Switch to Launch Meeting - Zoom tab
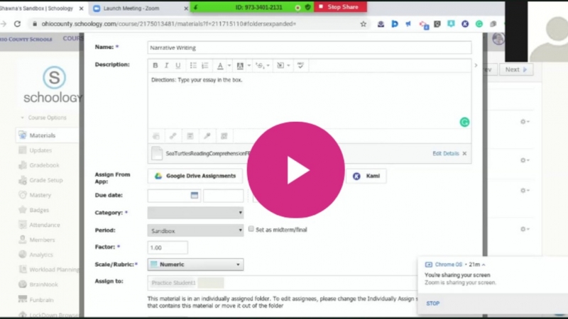This screenshot has width=568, height=319. click(x=138, y=8)
